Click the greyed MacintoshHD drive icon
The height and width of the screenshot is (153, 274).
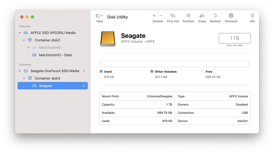pyautogui.click(x=34, y=47)
